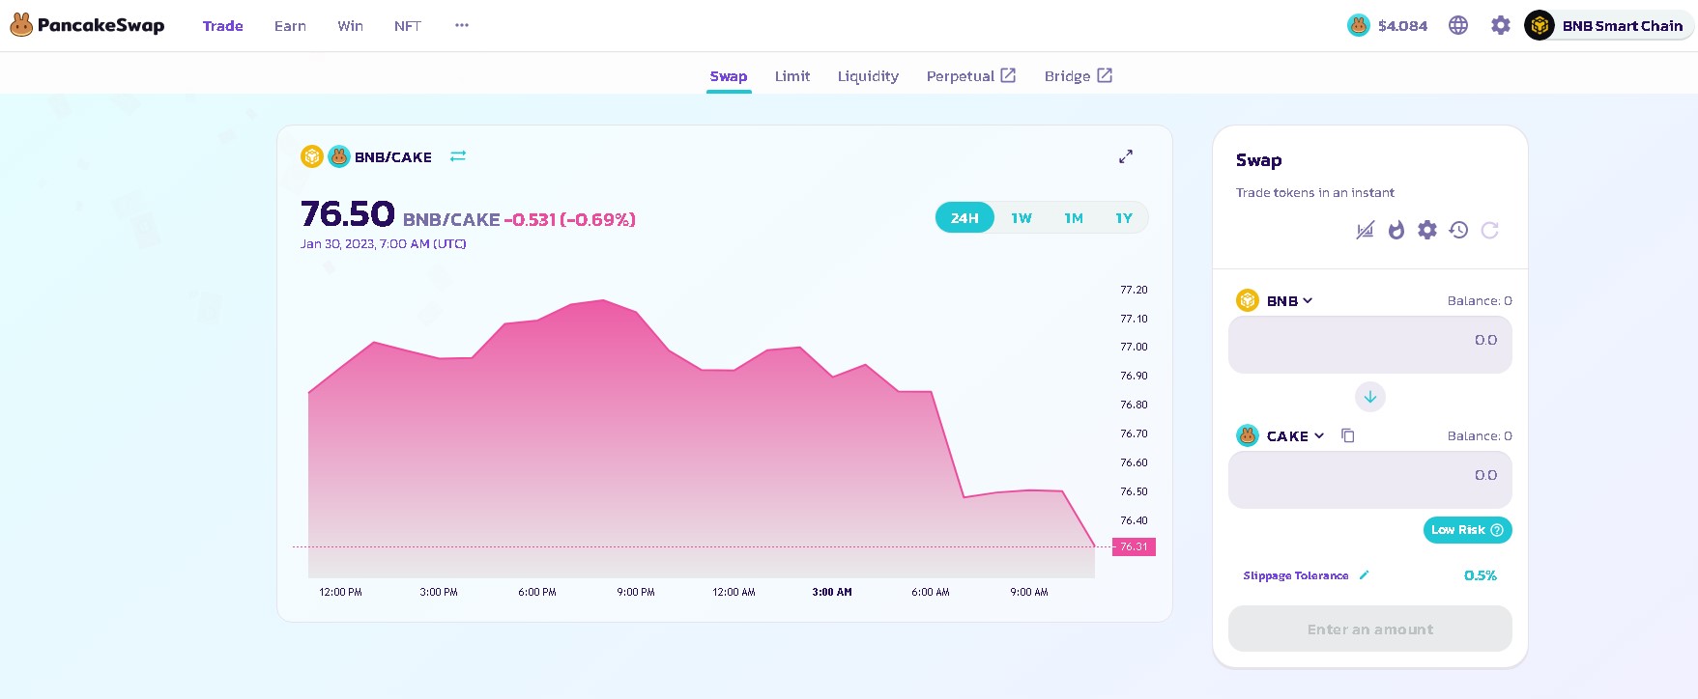The image size is (1698, 699).
Task: Edit the Slippage Tolerance pencil
Action: 1364,575
